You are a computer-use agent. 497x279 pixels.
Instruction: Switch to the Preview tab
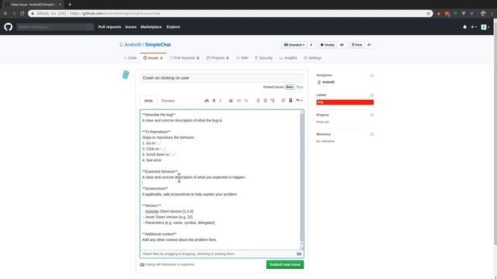168,101
